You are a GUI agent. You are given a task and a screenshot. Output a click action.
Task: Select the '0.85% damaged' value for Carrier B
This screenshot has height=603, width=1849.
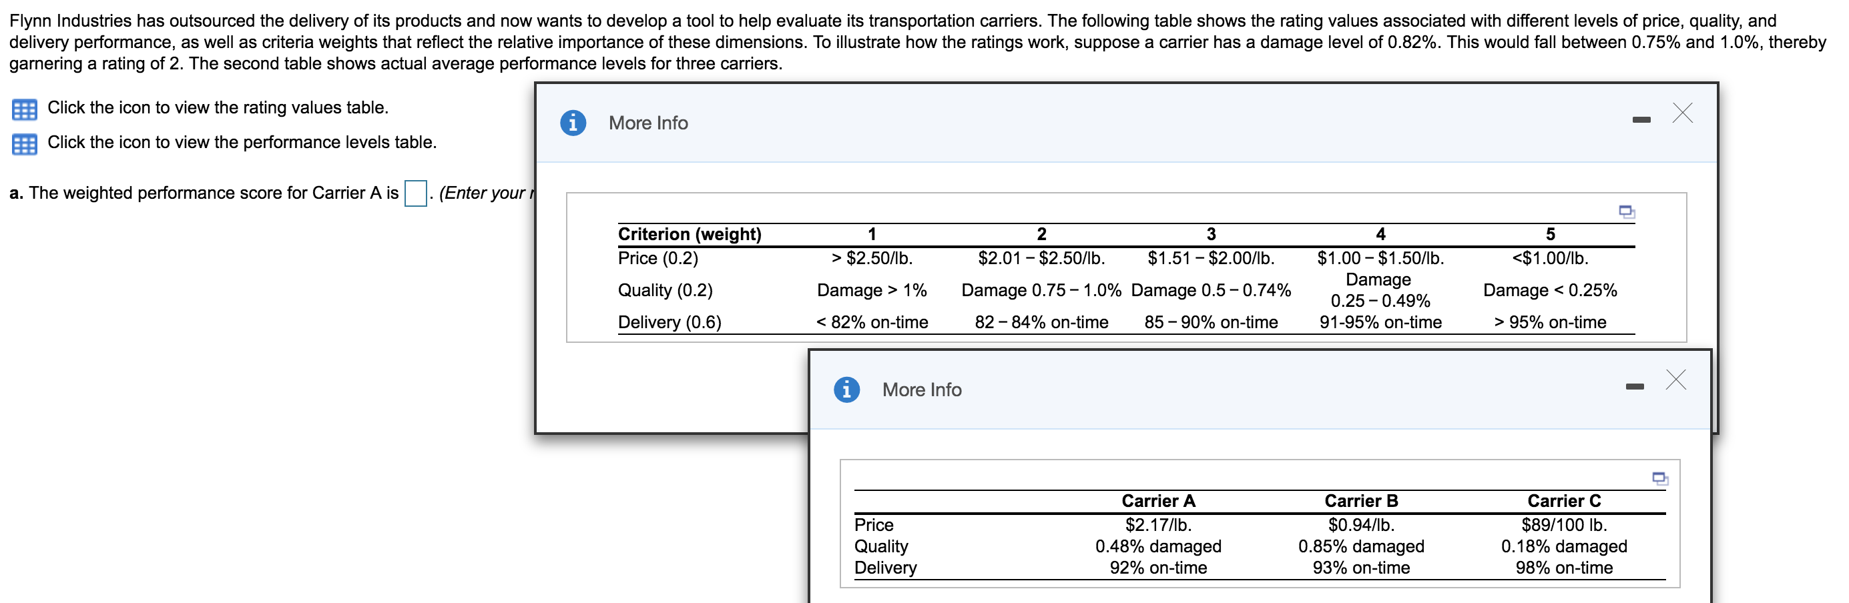pos(1362,546)
